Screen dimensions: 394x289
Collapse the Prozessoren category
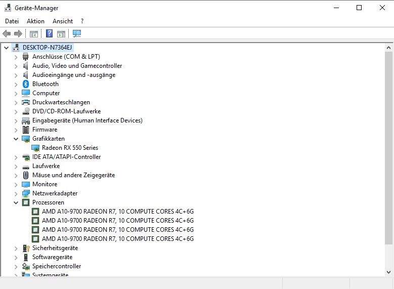point(16,202)
